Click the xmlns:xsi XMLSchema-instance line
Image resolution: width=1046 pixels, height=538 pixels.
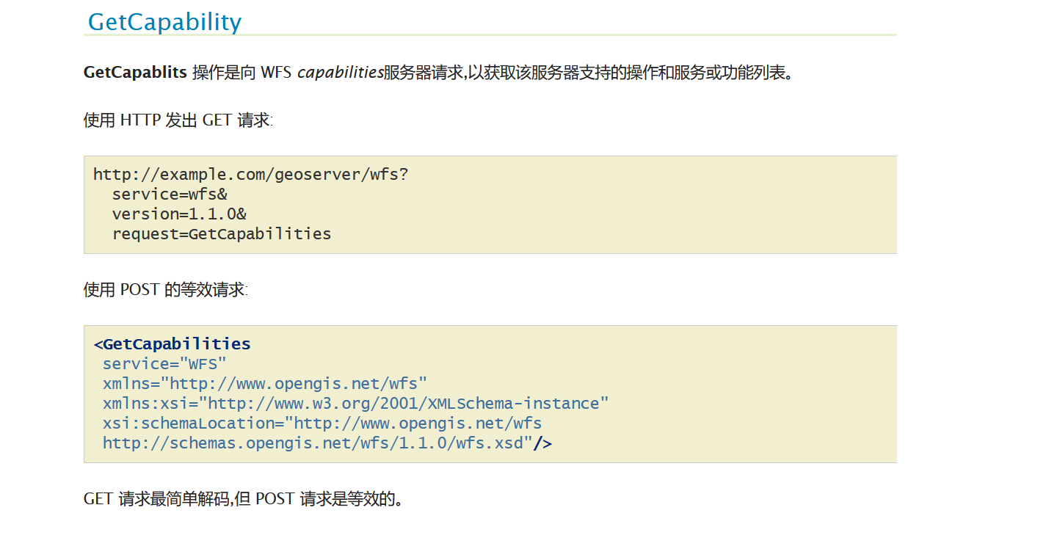coord(355,404)
